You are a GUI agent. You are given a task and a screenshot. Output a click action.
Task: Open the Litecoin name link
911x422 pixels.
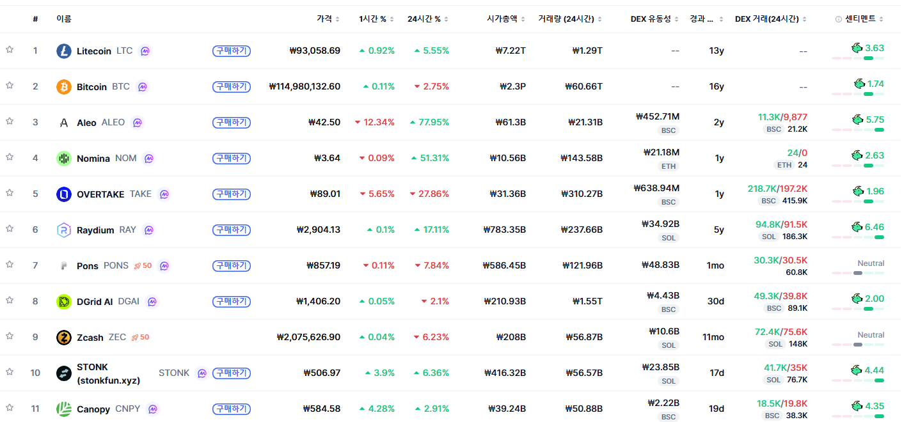click(x=94, y=51)
